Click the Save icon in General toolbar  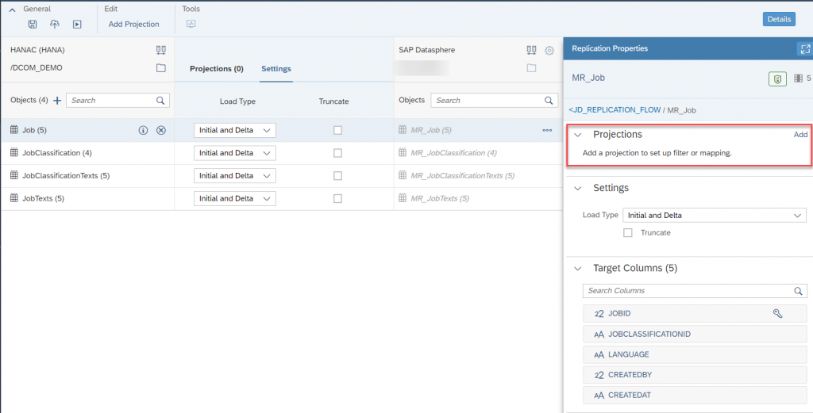click(x=32, y=24)
